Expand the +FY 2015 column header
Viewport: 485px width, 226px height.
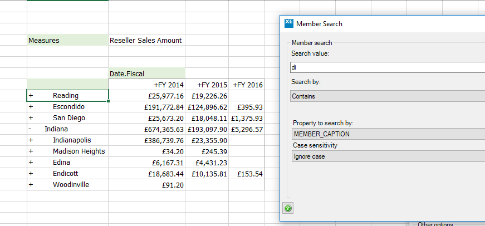[x=212, y=85]
